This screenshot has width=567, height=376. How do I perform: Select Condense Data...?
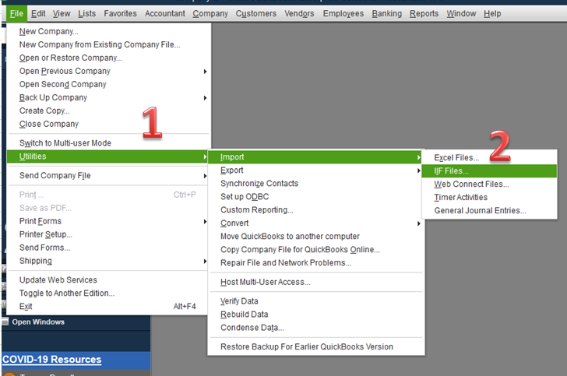click(315, 328)
